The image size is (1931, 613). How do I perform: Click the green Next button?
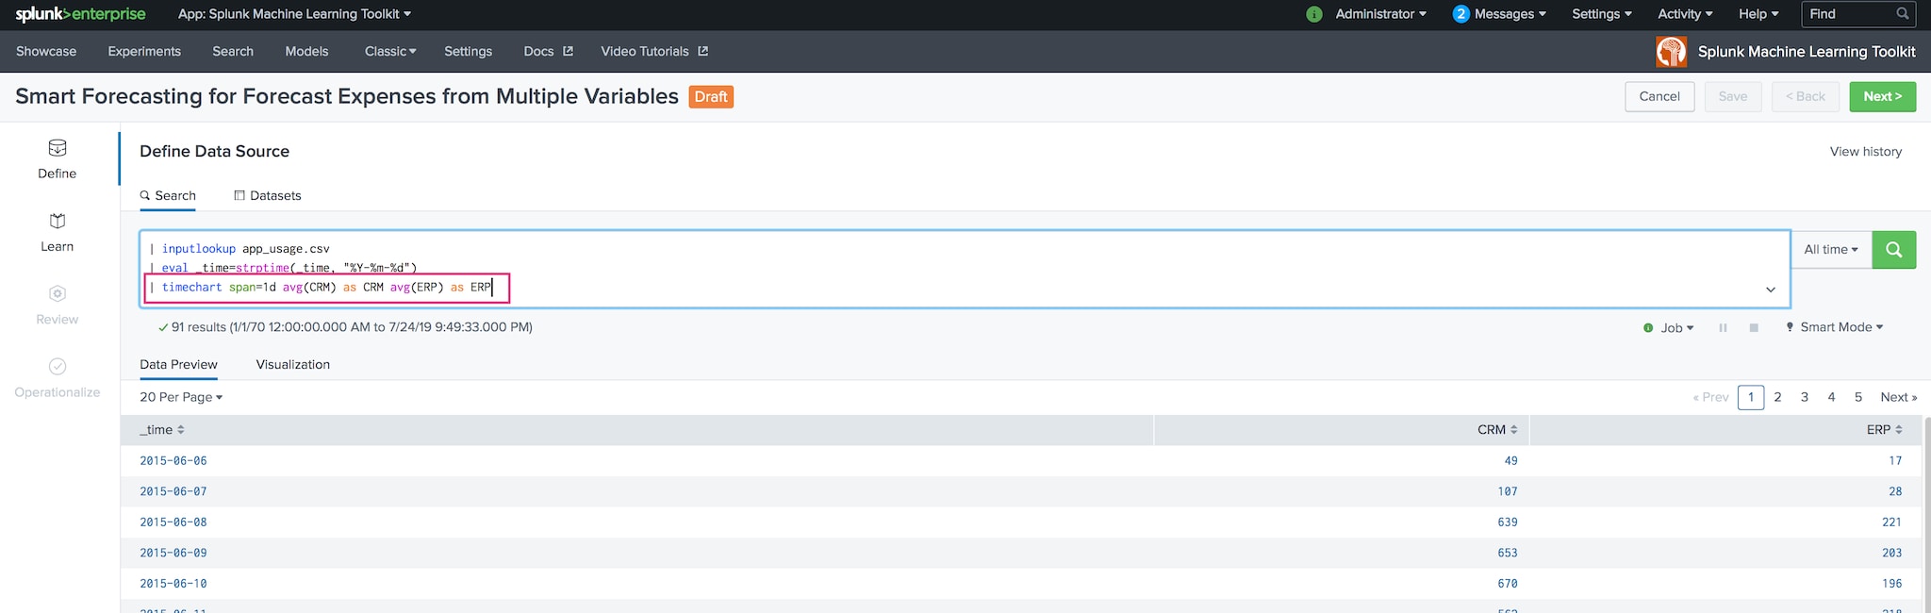coord(1882,96)
